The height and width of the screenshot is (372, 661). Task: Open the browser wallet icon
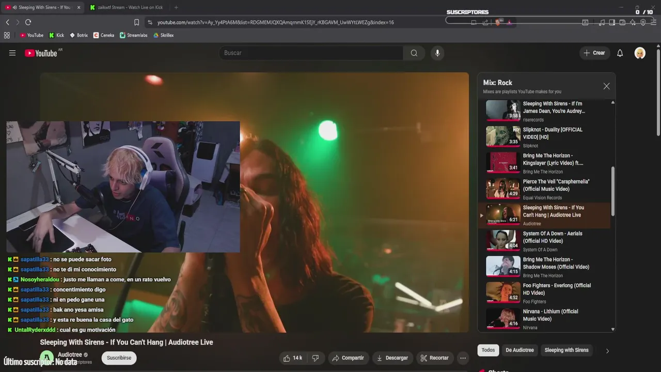[x=622, y=22]
